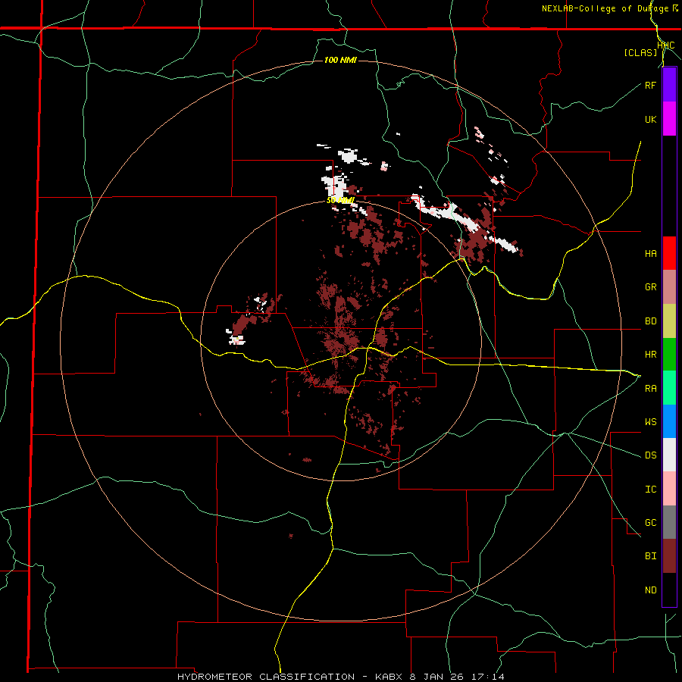Pick the dark green HR legend swatch

pos(669,355)
